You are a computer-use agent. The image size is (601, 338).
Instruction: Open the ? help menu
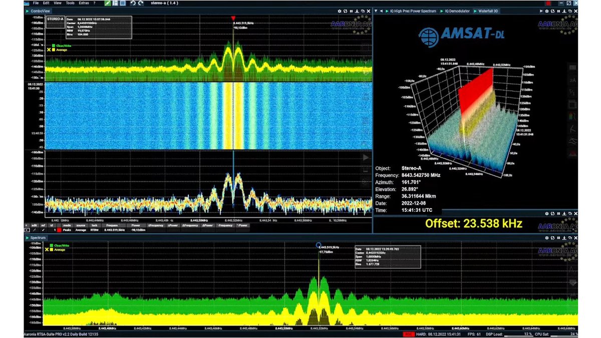click(x=94, y=3)
